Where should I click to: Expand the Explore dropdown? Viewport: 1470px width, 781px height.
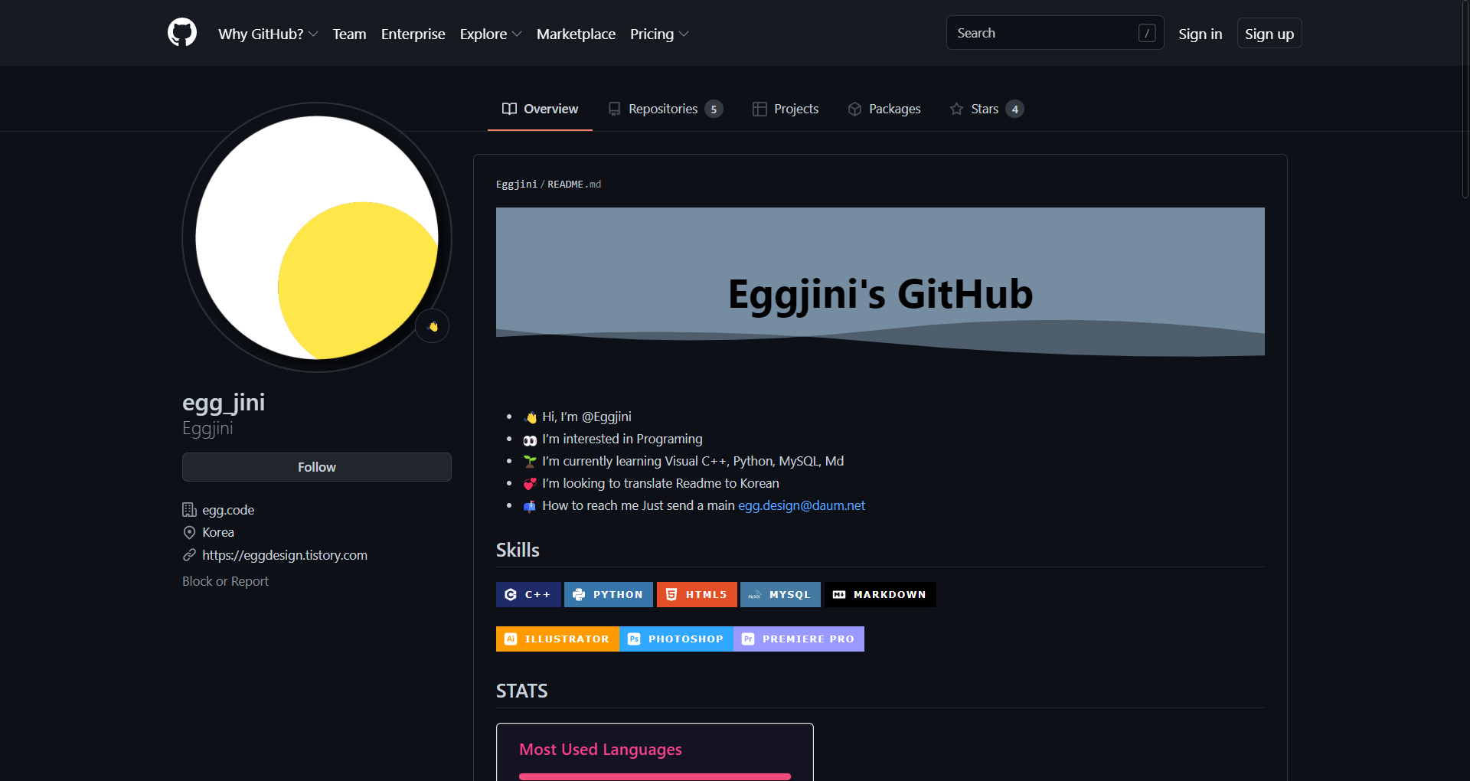491,34
